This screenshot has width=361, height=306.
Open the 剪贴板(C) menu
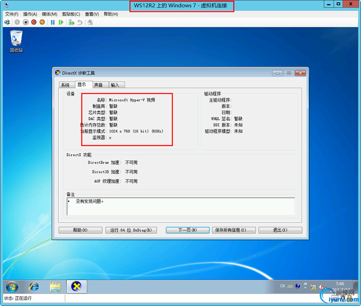click(x=71, y=14)
